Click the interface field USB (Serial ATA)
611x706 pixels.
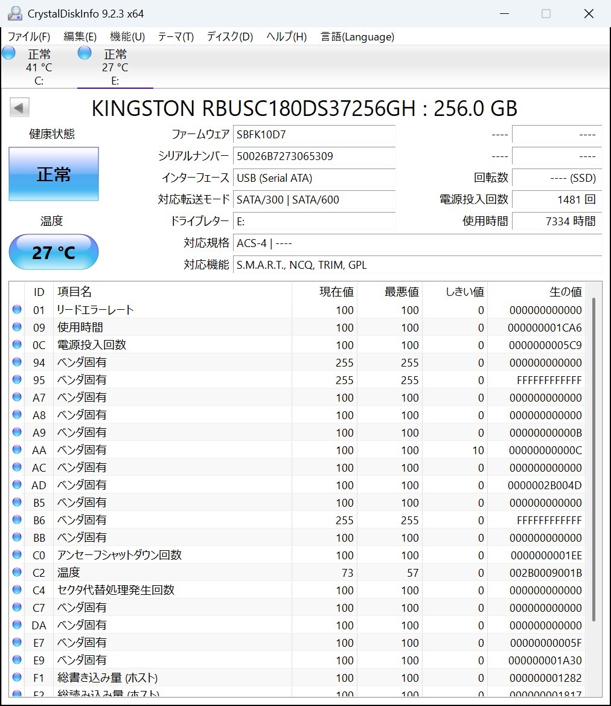click(315, 178)
